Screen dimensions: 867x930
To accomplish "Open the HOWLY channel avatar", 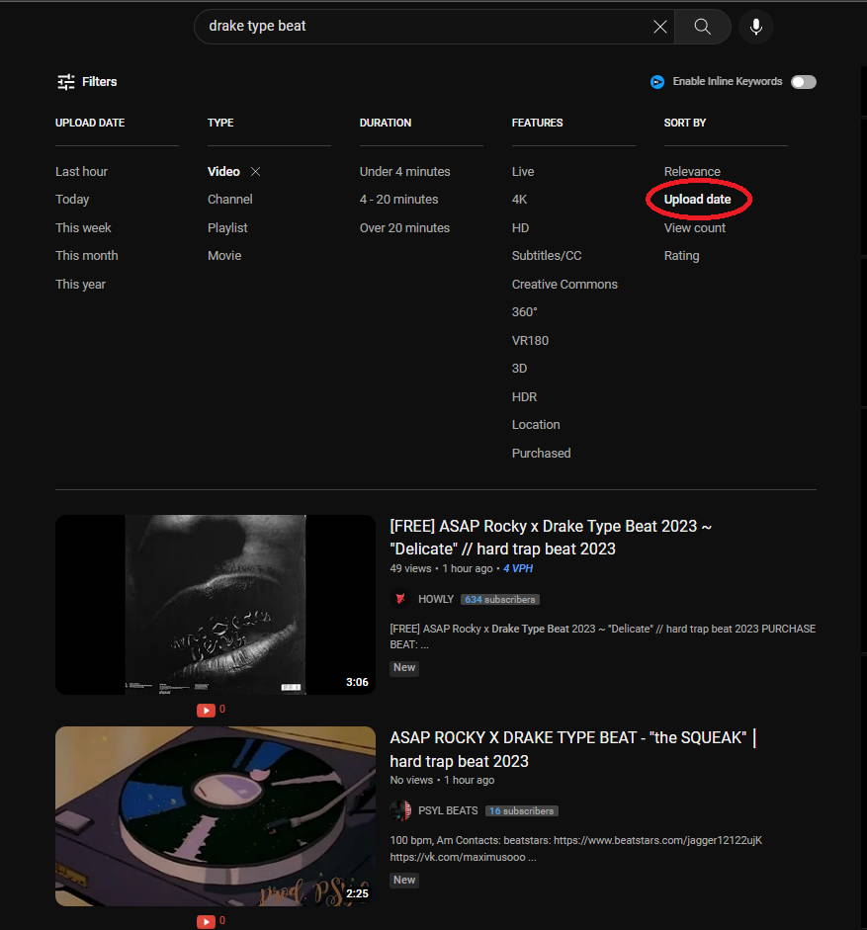I will (400, 599).
